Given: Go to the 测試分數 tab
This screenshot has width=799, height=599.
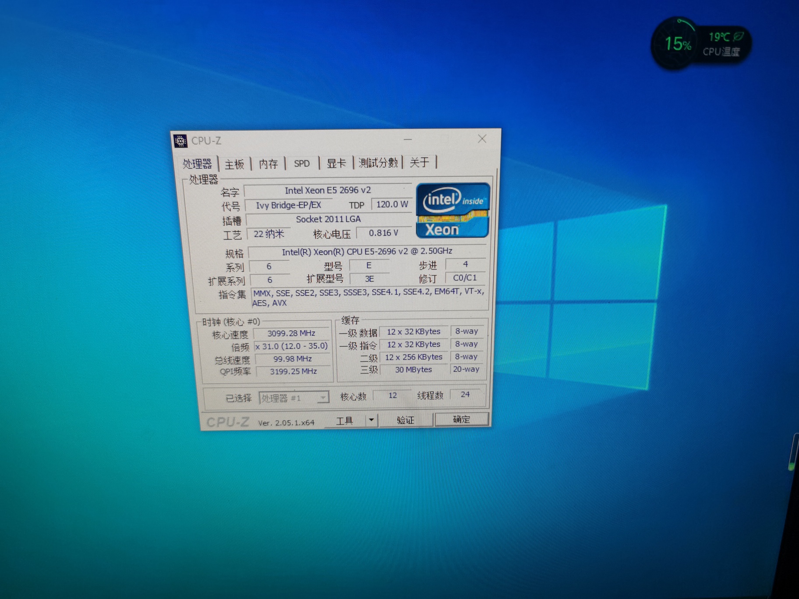Looking at the screenshot, I should coord(378,163).
